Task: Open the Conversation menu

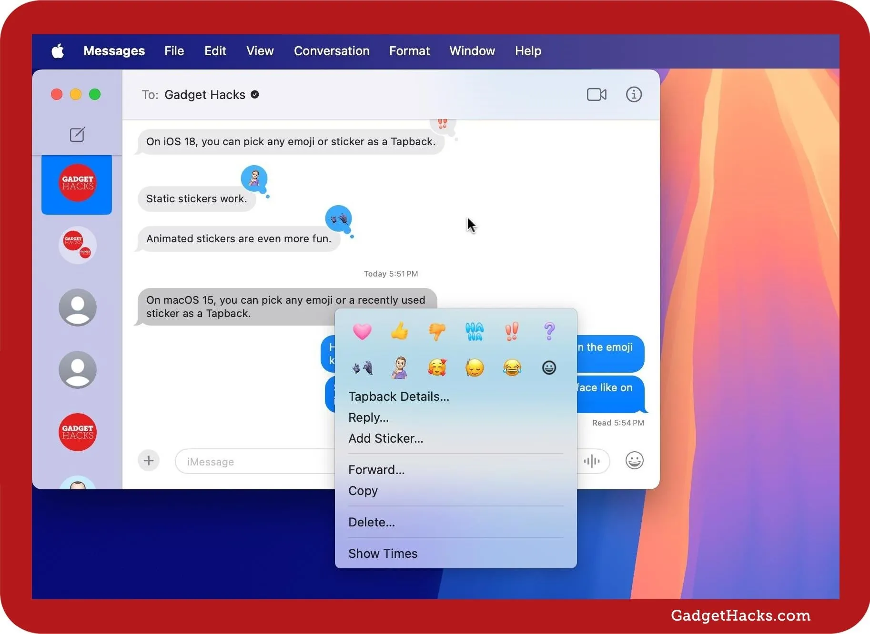Action: (332, 51)
